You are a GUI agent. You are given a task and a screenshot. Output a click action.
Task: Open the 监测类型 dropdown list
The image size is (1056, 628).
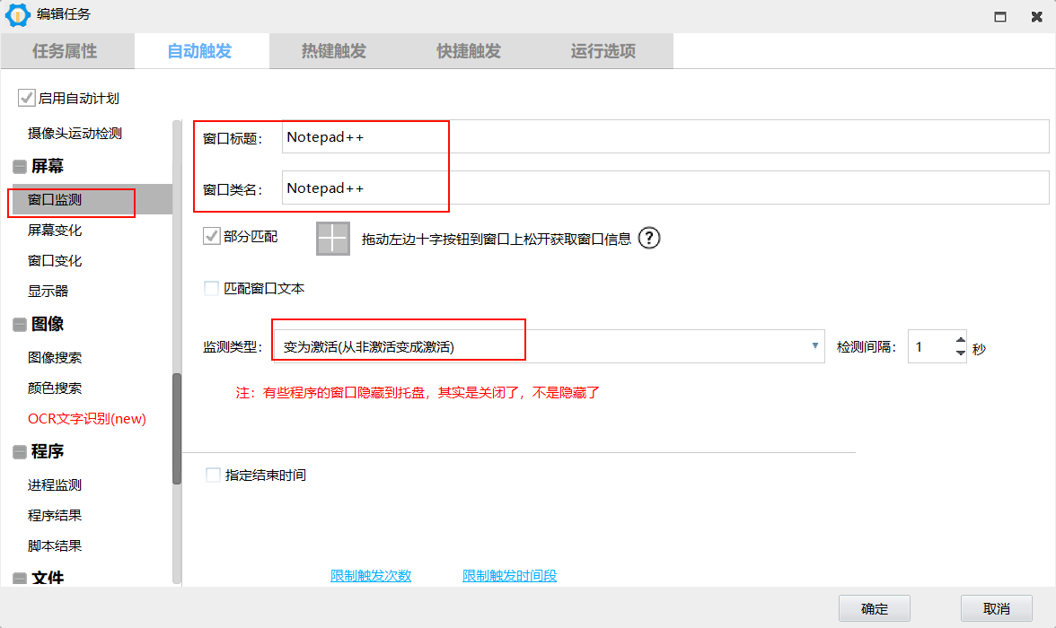(814, 346)
